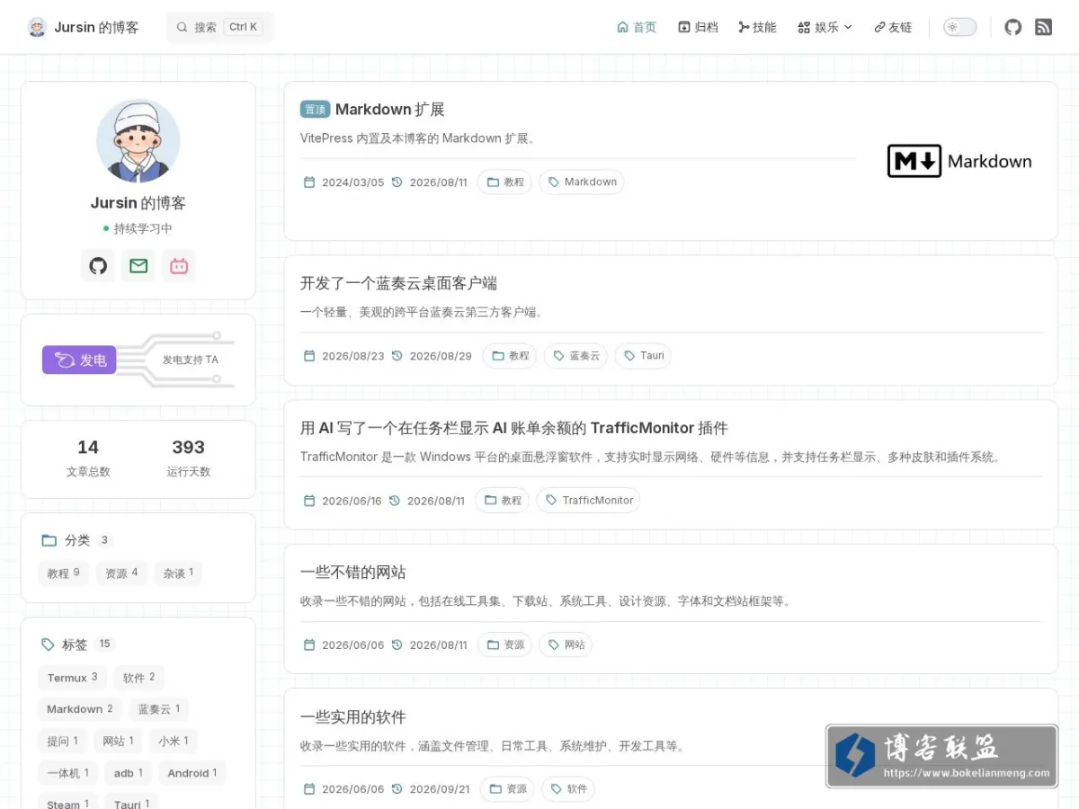
Task: Click the 分类 section folder icon
Action: (x=49, y=540)
